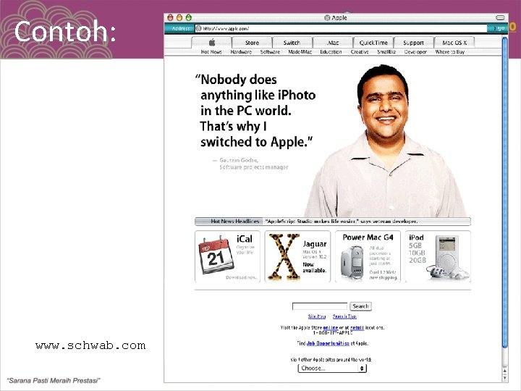The image size is (521, 391).
Task: Open the Jaguar promo heading
Action: (x=315, y=244)
